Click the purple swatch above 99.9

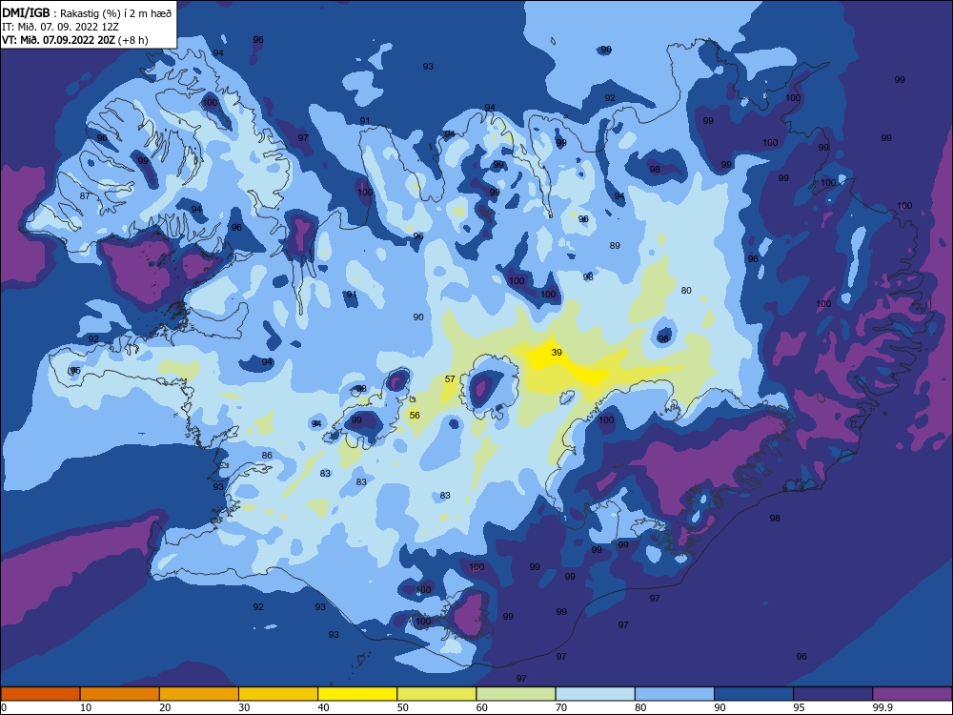[912, 694]
